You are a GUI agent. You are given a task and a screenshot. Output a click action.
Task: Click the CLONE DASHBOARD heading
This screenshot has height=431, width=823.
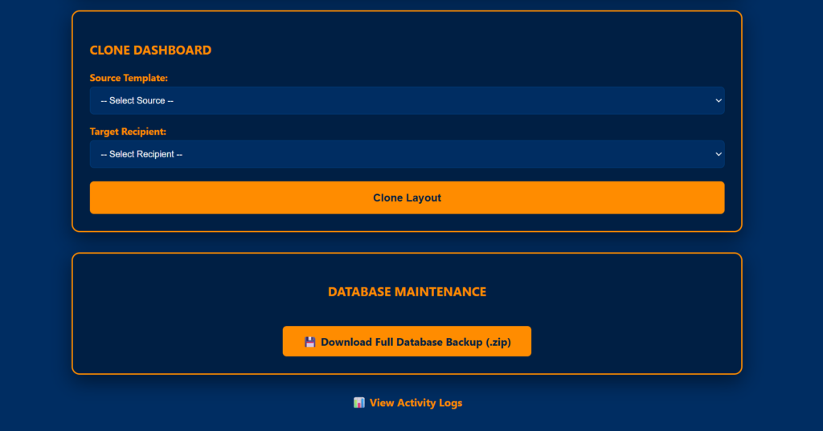[x=150, y=50]
